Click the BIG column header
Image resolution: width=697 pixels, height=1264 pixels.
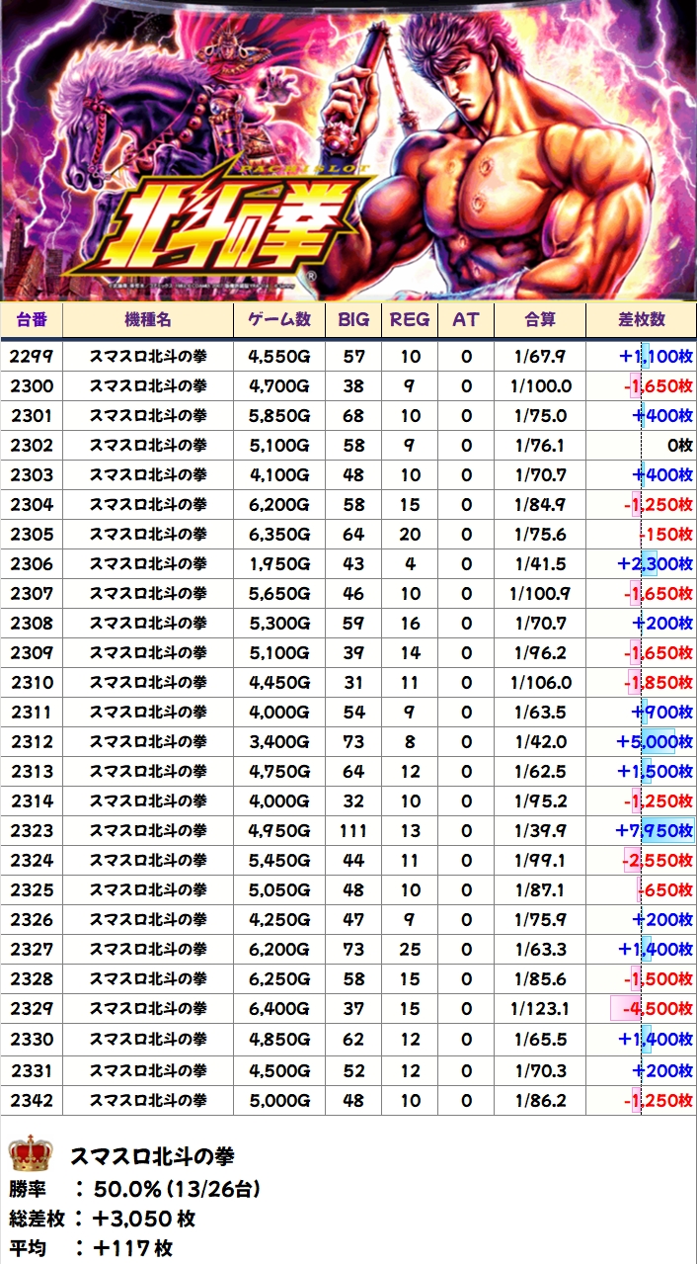[x=353, y=320]
